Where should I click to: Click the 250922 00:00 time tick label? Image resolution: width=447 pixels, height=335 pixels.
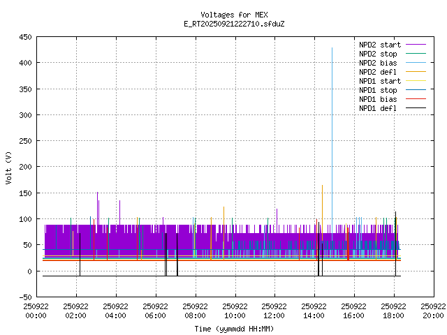[x=36, y=310]
